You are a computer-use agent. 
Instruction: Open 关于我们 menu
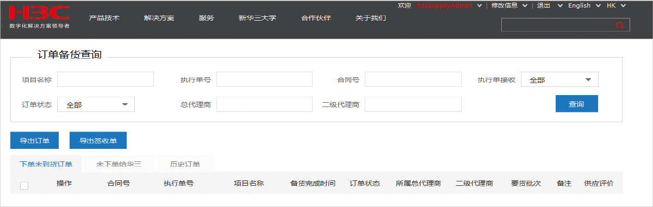click(x=371, y=18)
